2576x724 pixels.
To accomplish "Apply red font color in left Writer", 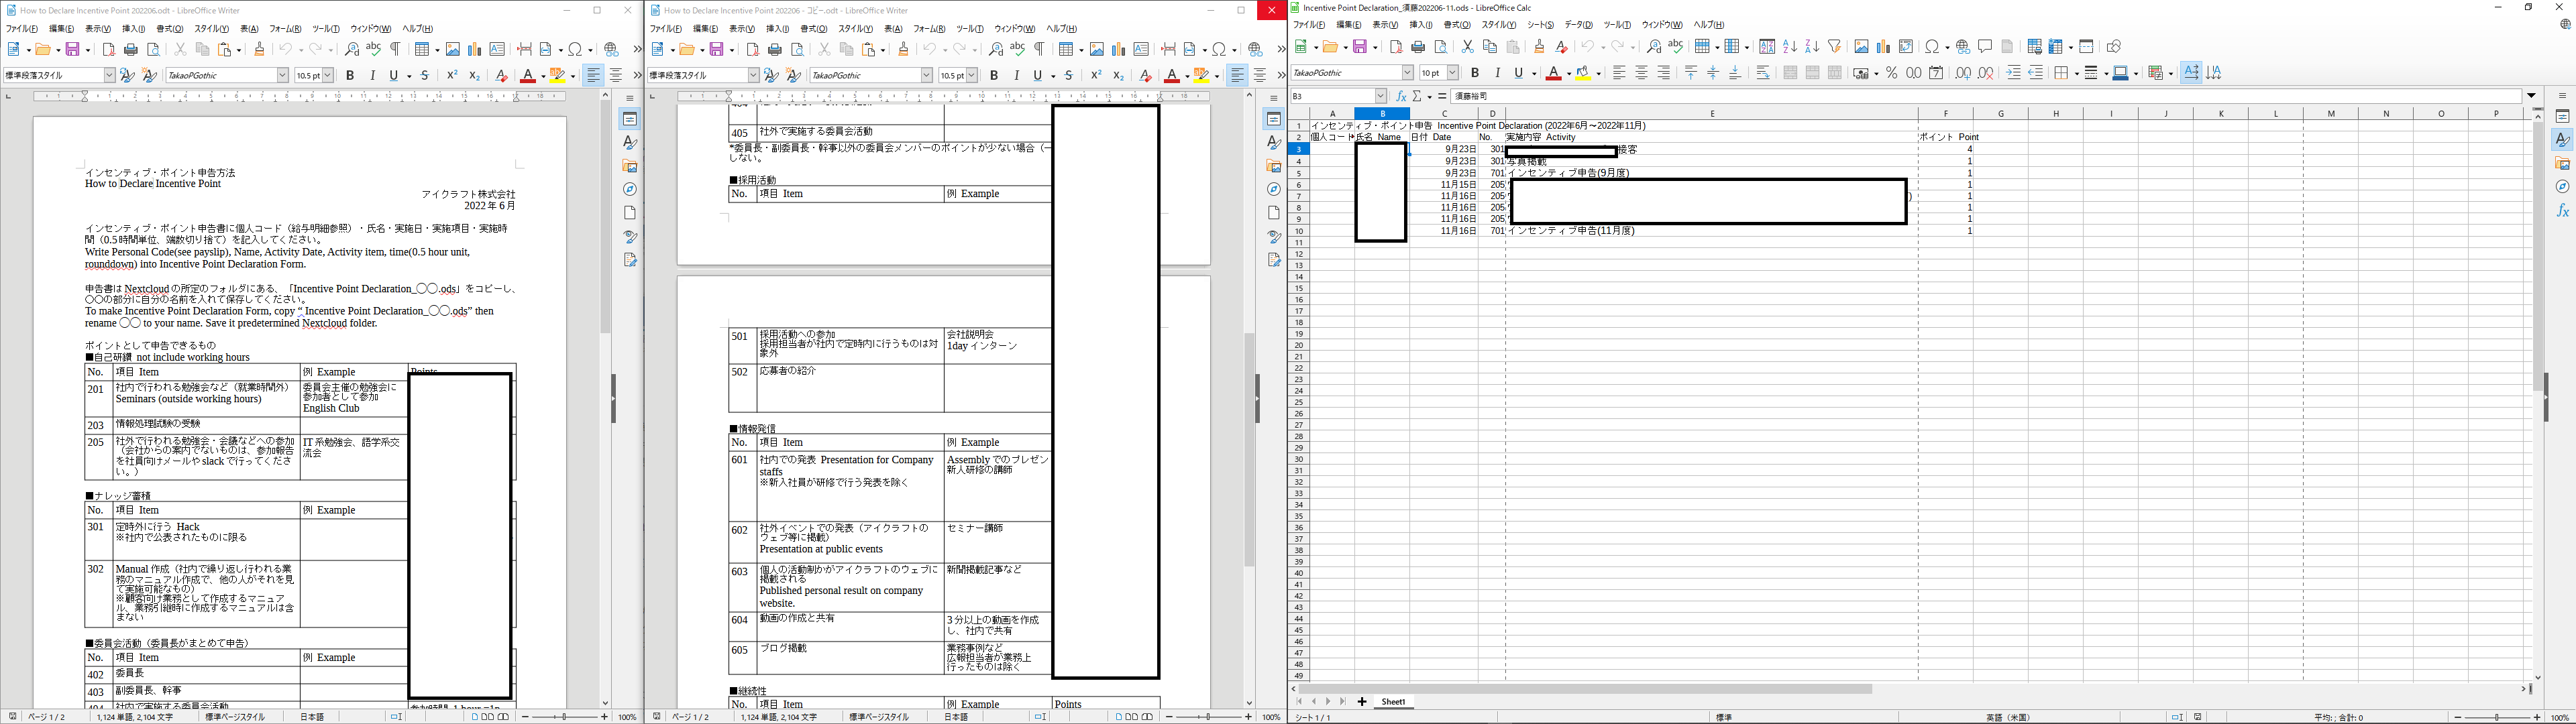I will (x=527, y=75).
